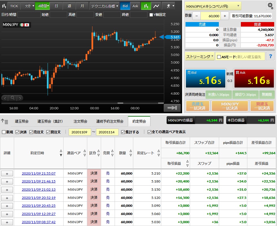The width and height of the screenshot is (277, 226).
Task: Sort by 約定日時 column arrows
Action: 61,153
